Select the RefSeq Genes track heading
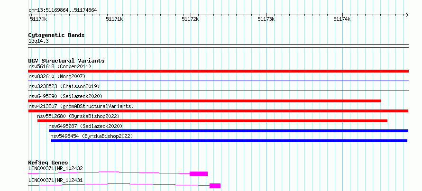 point(48,163)
